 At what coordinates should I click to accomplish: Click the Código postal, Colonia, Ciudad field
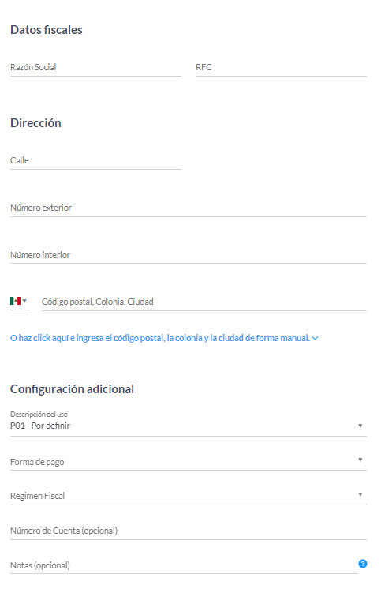204,302
